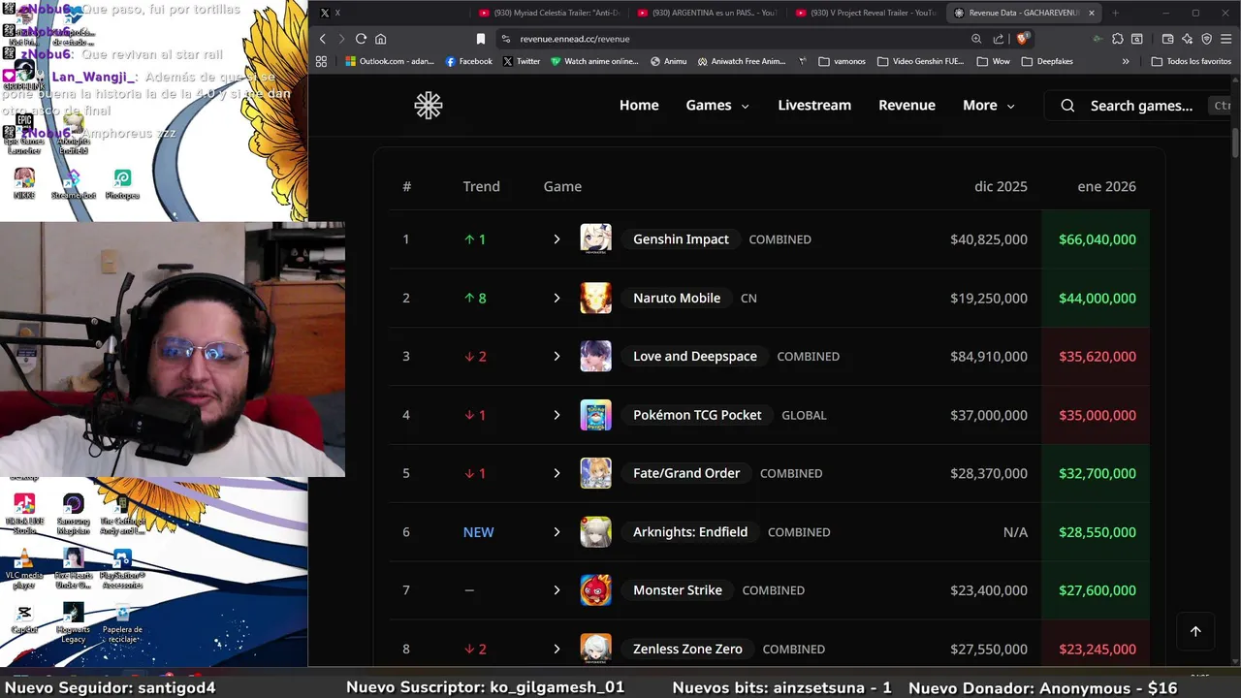Expand the Naruto Mobile row chevron
This screenshot has width=1241, height=698.
pyautogui.click(x=557, y=298)
